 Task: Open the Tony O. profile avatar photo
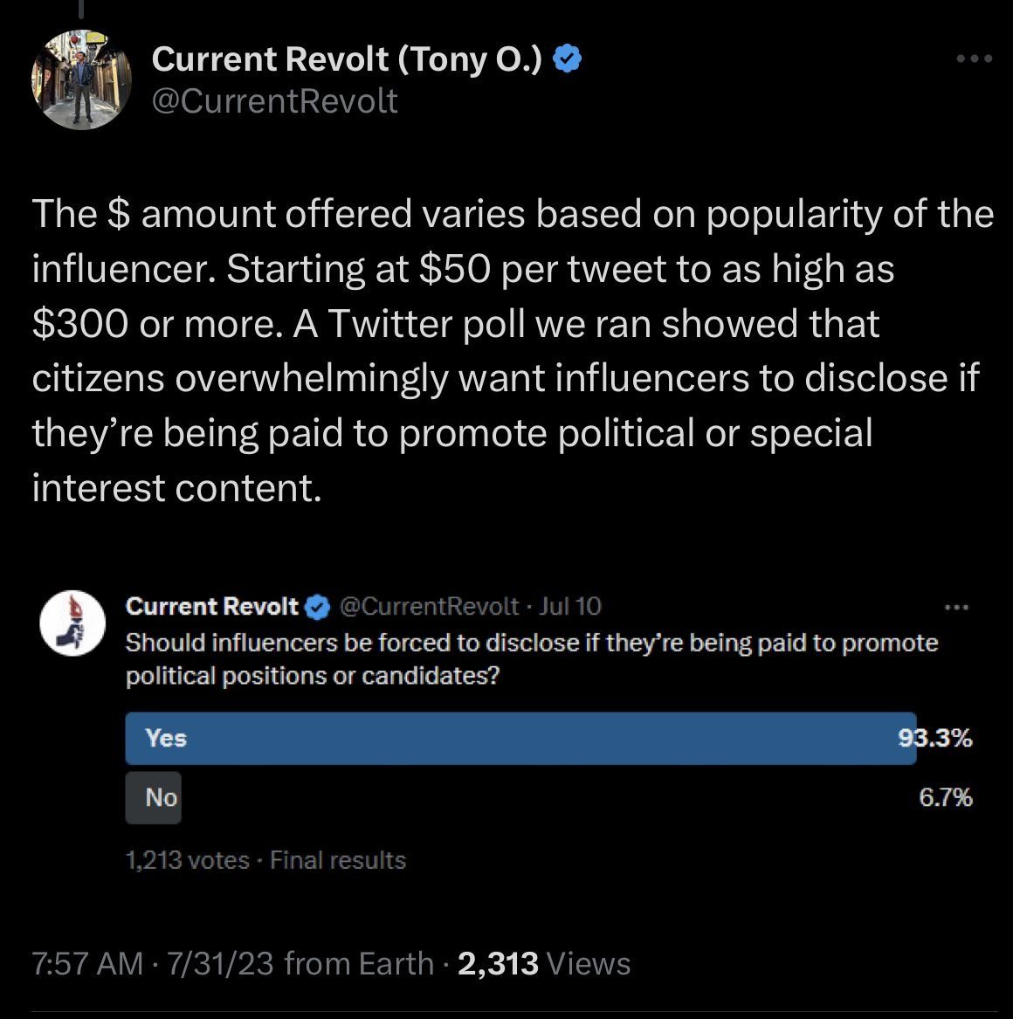pyautogui.click(x=81, y=80)
